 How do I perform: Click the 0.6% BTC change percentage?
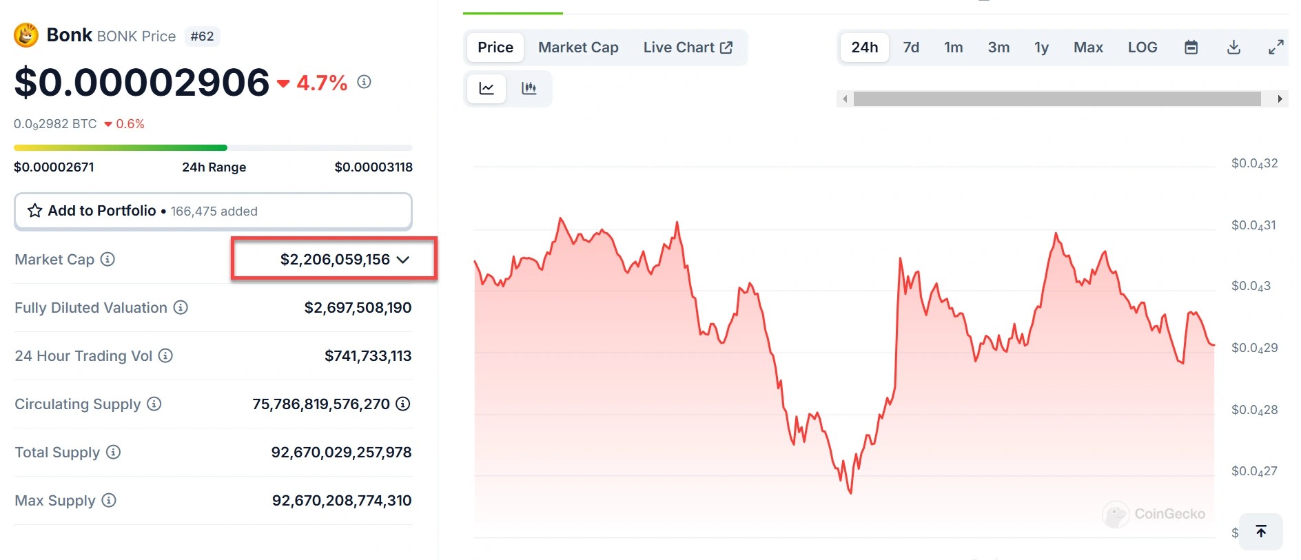point(130,124)
